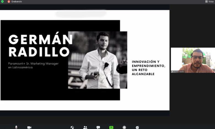Screen dimensions: 215x129
Task: Click the red recording indicator icon
Action: 9,1
